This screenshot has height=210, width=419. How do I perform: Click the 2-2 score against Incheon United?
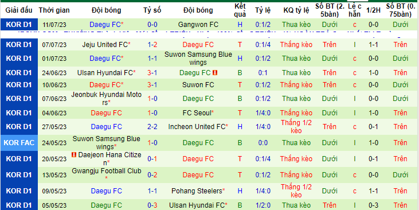(x=152, y=127)
